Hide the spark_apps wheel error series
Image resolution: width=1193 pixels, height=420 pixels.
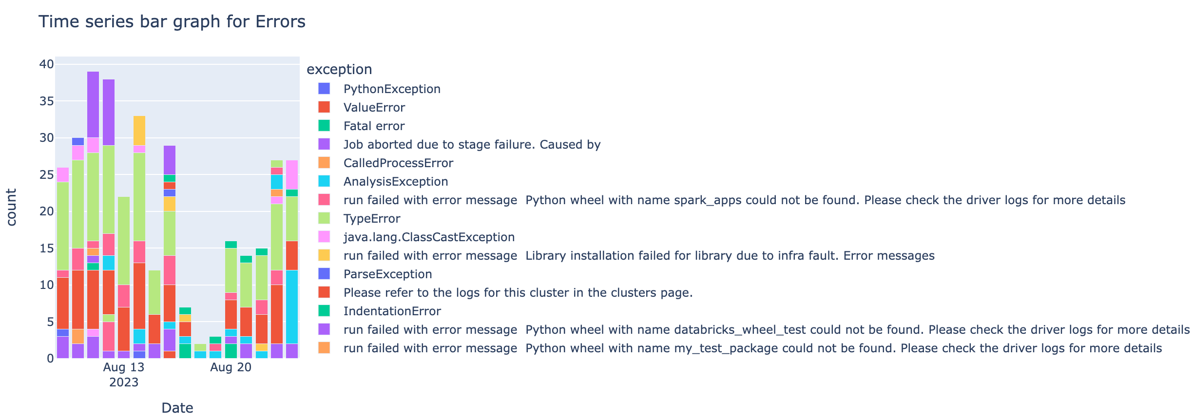coord(734,200)
